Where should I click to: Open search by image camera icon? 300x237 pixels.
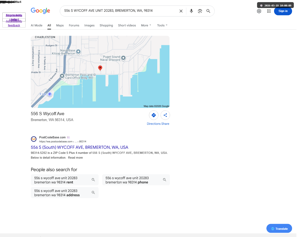coord(200,11)
